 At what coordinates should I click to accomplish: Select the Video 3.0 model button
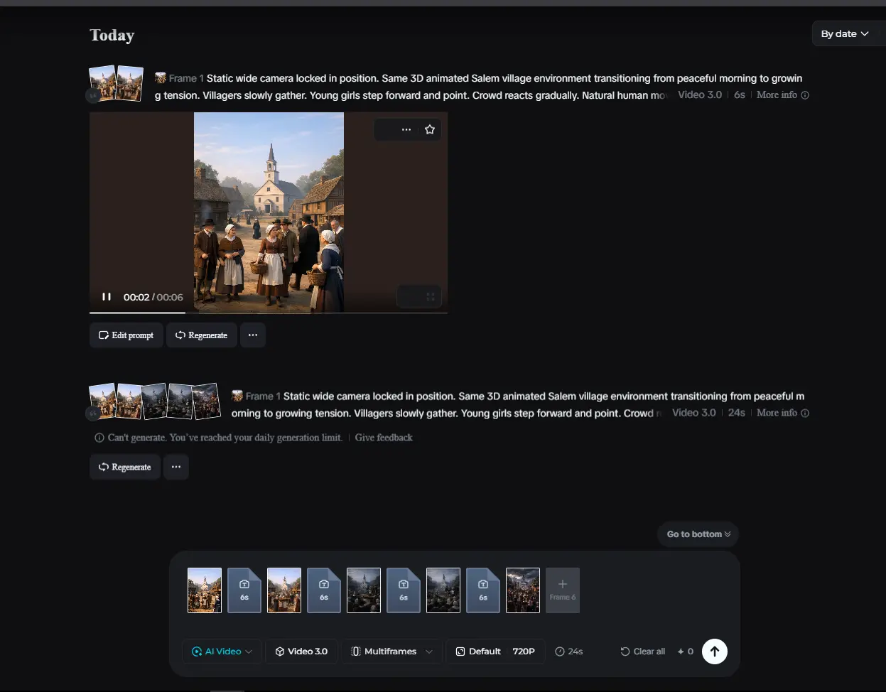point(301,652)
